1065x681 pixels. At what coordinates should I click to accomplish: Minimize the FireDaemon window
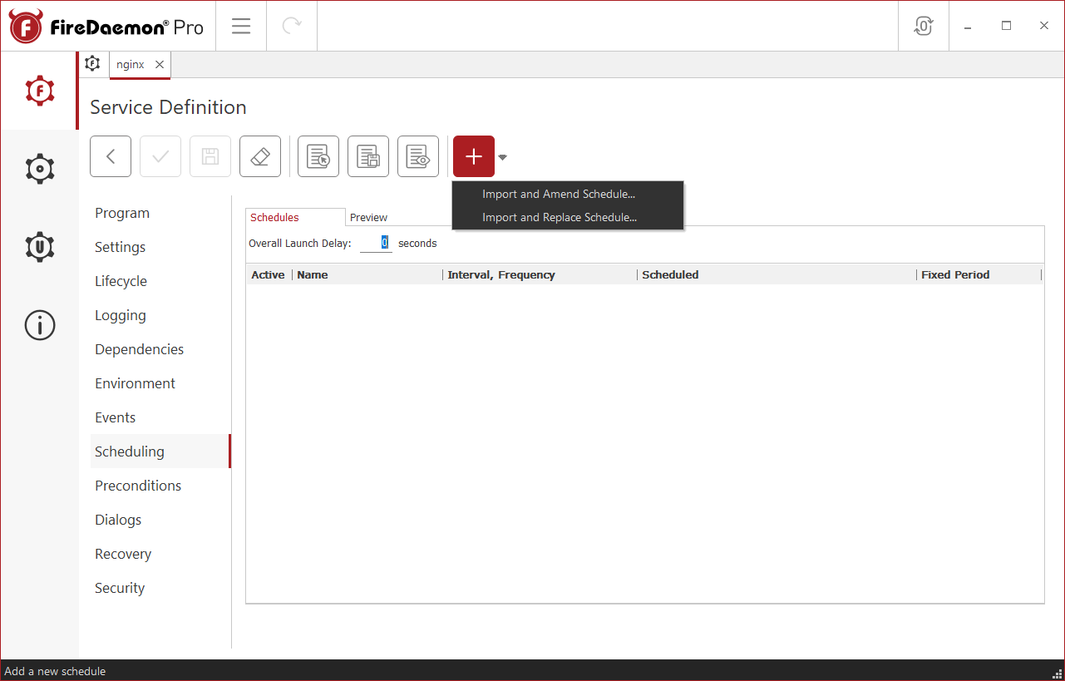pos(968,26)
